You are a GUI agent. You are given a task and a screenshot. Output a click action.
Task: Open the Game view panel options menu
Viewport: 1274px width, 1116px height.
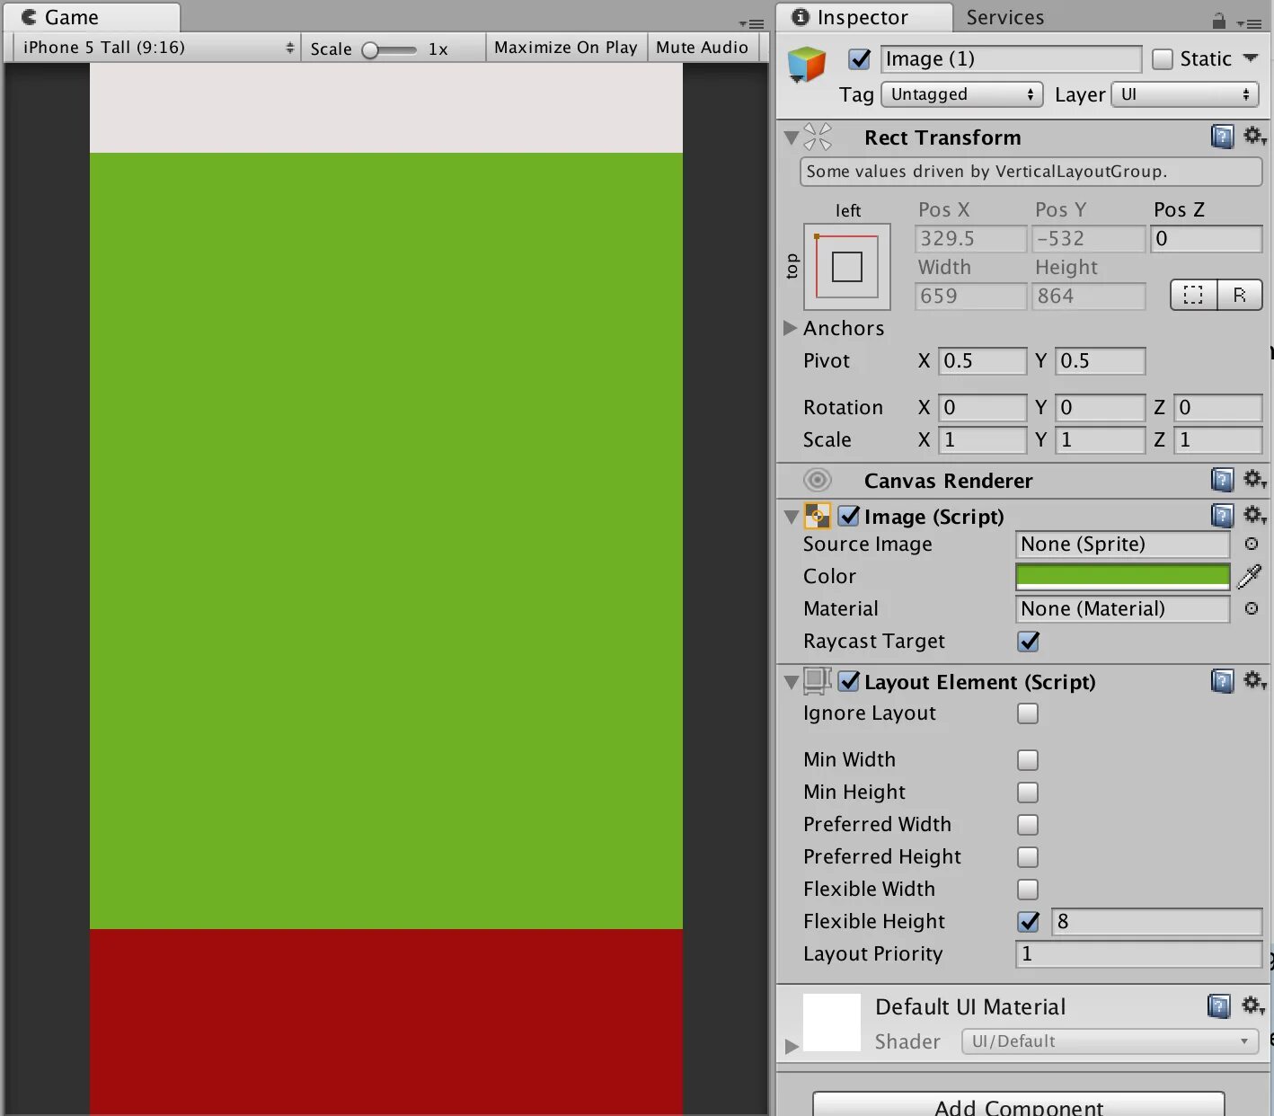[751, 23]
